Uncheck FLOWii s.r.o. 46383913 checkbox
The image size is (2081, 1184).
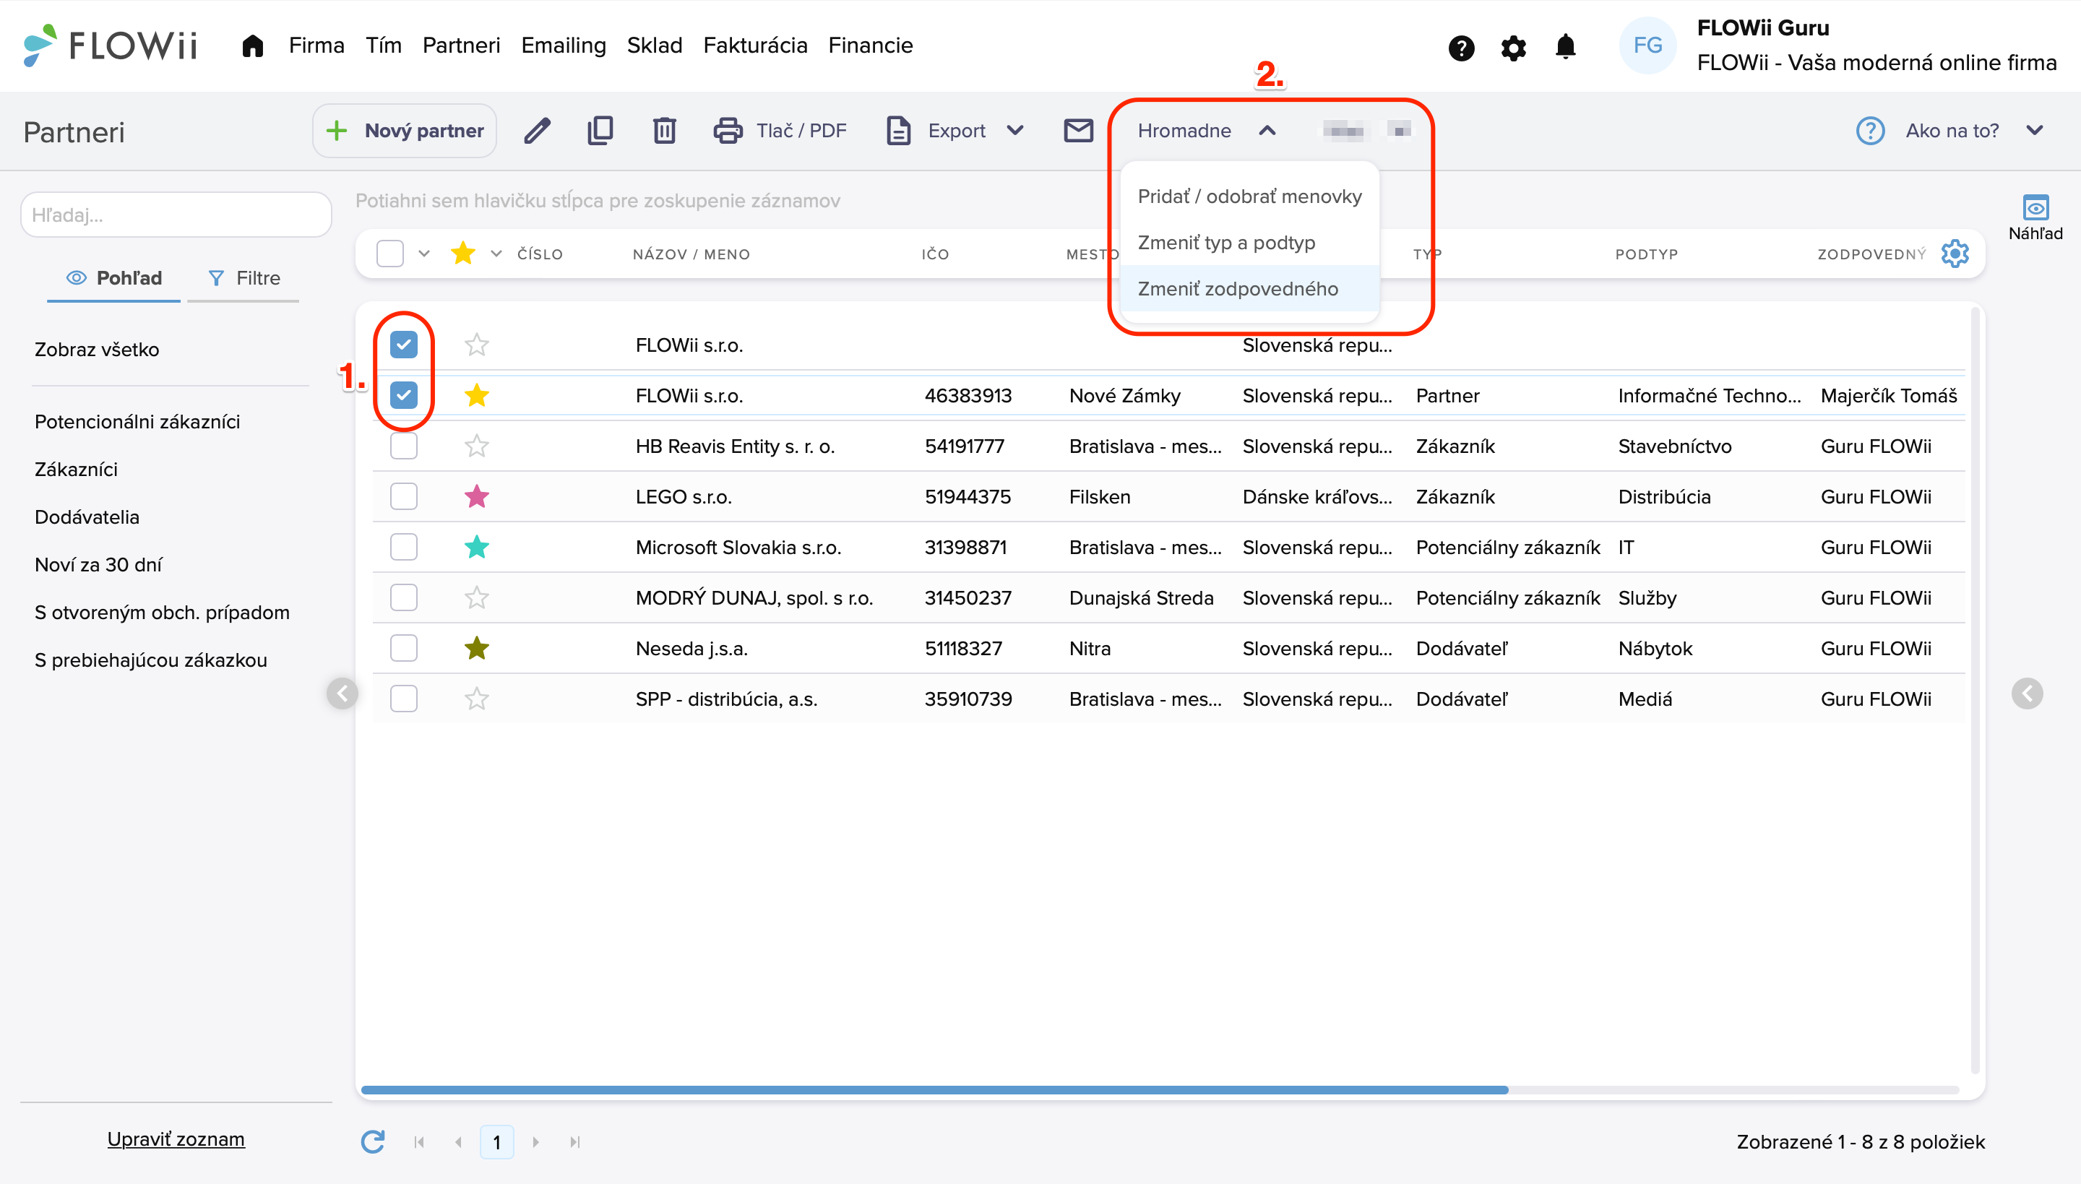pyautogui.click(x=403, y=395)
